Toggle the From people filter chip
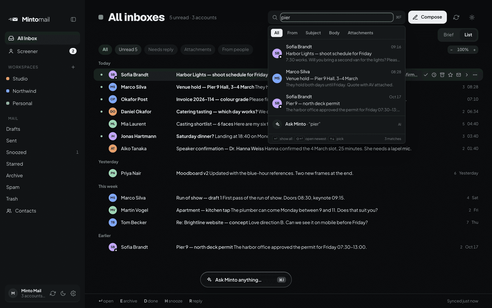This screenshot has height=308, width=492. coord(236,50)
